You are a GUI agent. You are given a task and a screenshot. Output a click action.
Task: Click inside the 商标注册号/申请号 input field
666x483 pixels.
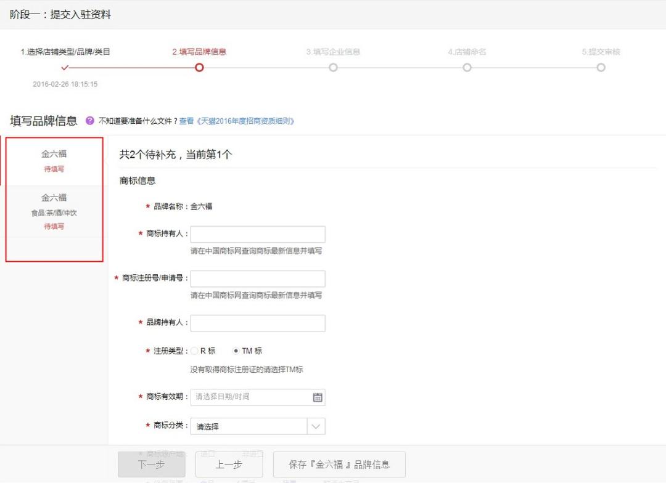tap(258, 278)
